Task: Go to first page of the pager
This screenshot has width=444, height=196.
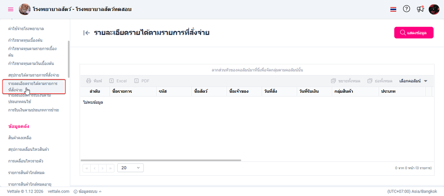Action: (x=87, y=168)
